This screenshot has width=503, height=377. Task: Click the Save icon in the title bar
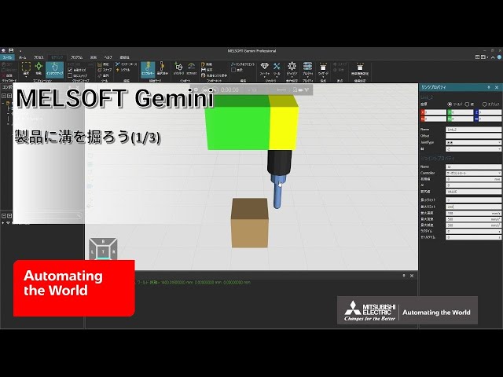point(11,50)
